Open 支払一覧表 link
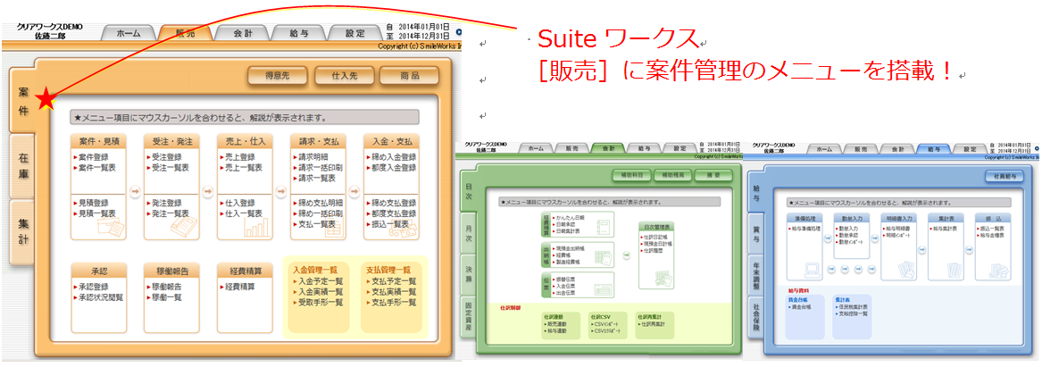This screenshot has width=1042, height=367. coord(315,224)
